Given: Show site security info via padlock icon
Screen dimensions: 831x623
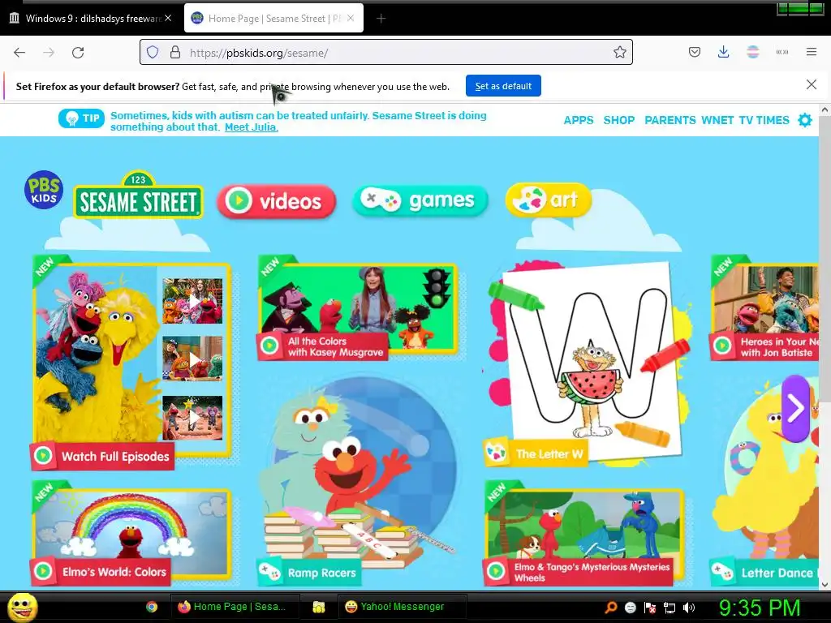Looking at the screenshot, I should (x=175, y=53).
